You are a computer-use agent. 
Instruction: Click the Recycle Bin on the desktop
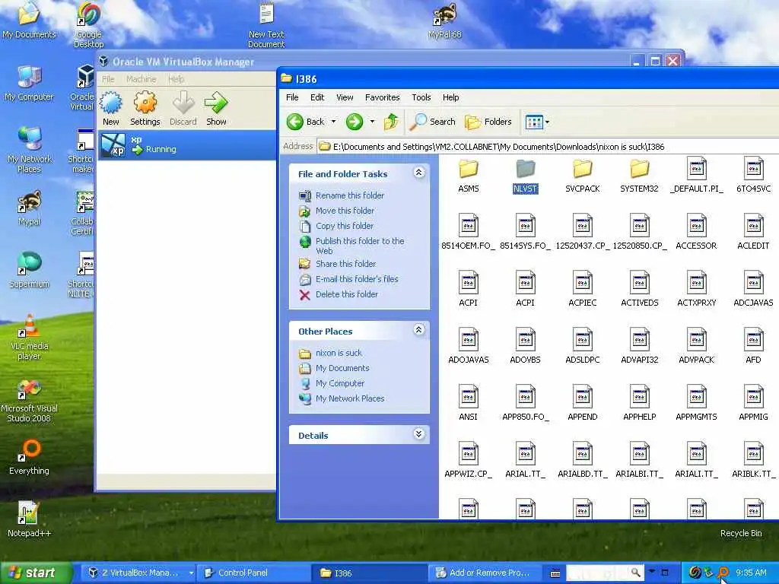[x=741, y=533]
